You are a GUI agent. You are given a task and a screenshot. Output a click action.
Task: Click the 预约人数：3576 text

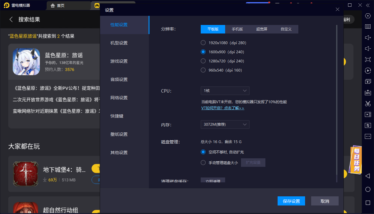pyautogui.click(x=59, y=69)
